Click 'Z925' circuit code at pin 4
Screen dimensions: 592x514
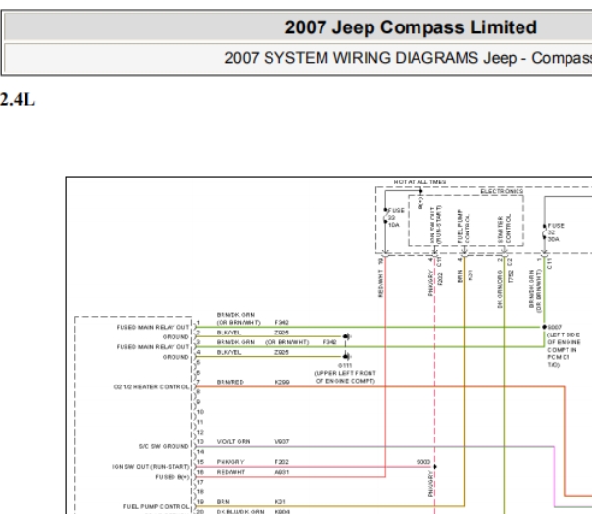281,352
